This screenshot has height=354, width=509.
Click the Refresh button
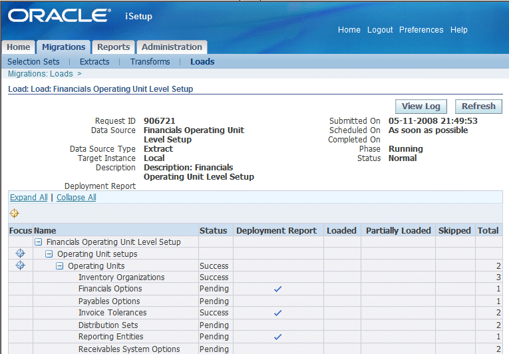(478, 106)
